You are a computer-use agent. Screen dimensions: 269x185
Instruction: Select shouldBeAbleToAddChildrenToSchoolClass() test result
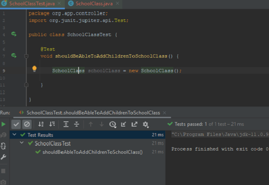tap(92, 152)
